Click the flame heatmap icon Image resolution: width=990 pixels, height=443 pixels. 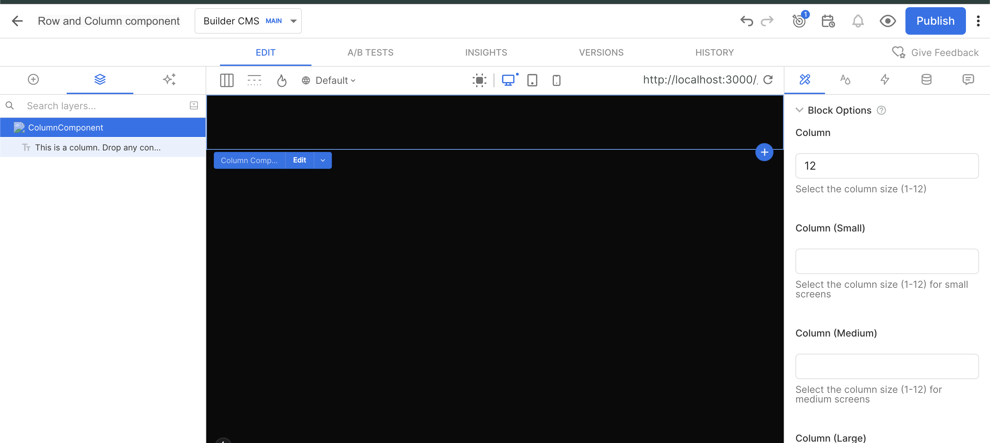point(282,81)
